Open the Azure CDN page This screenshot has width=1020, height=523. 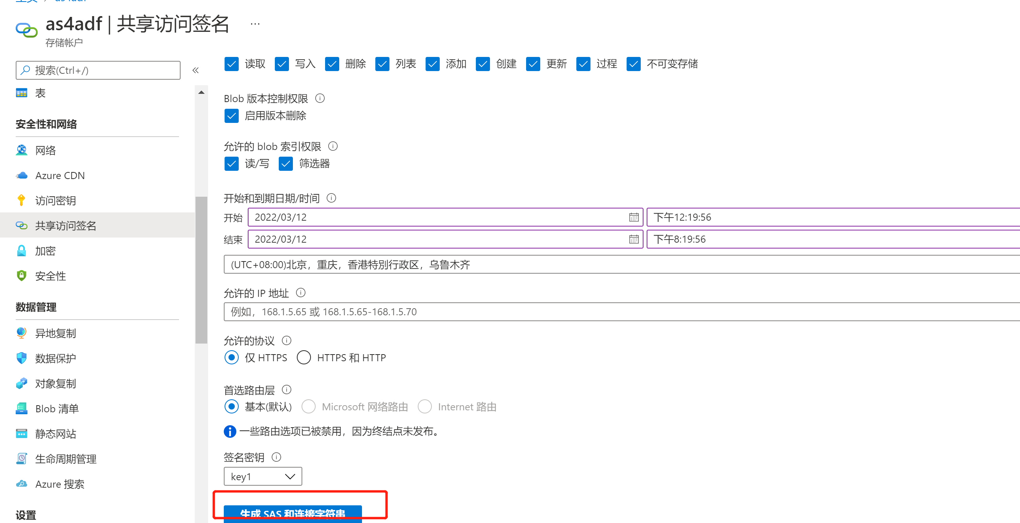point(60,176)
